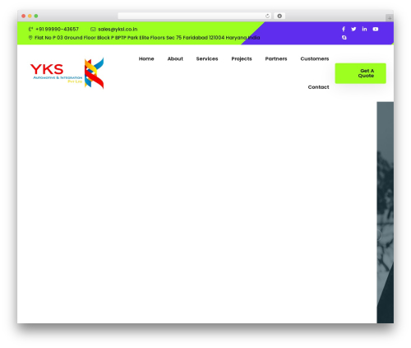
Task: Minimize the window with yellow button
Action: pyautogui.click(x=30, y=16)
